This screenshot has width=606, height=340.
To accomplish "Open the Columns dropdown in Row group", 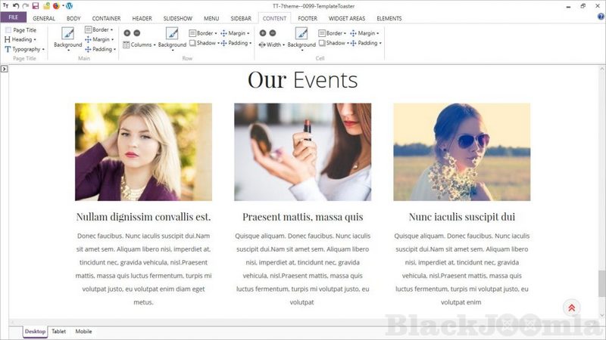I will click(x=141, y=45).
